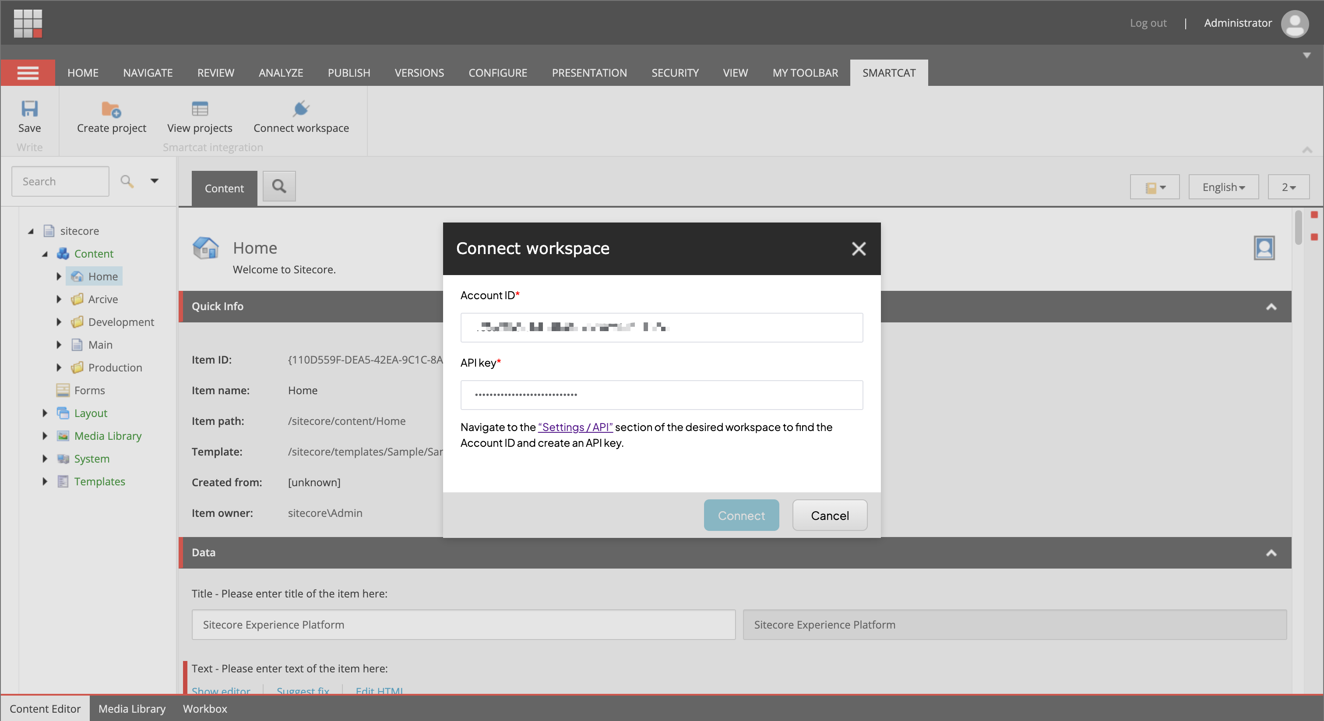This screenshot has height=721, width=1324.
Task: Click the Arcive folder icon
Action: 77,299
